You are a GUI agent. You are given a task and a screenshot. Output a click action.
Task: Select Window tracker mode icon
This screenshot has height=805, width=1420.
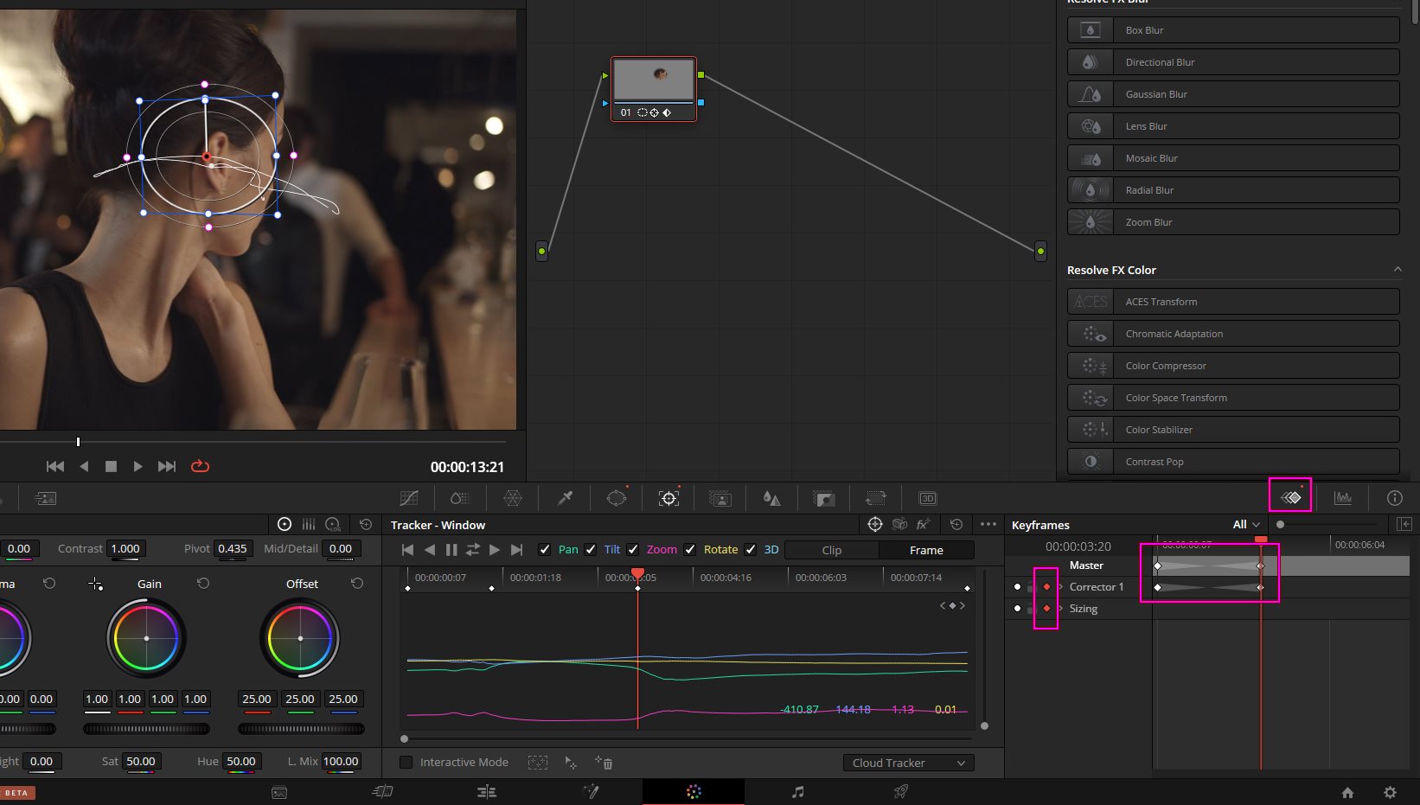point(875,524)
